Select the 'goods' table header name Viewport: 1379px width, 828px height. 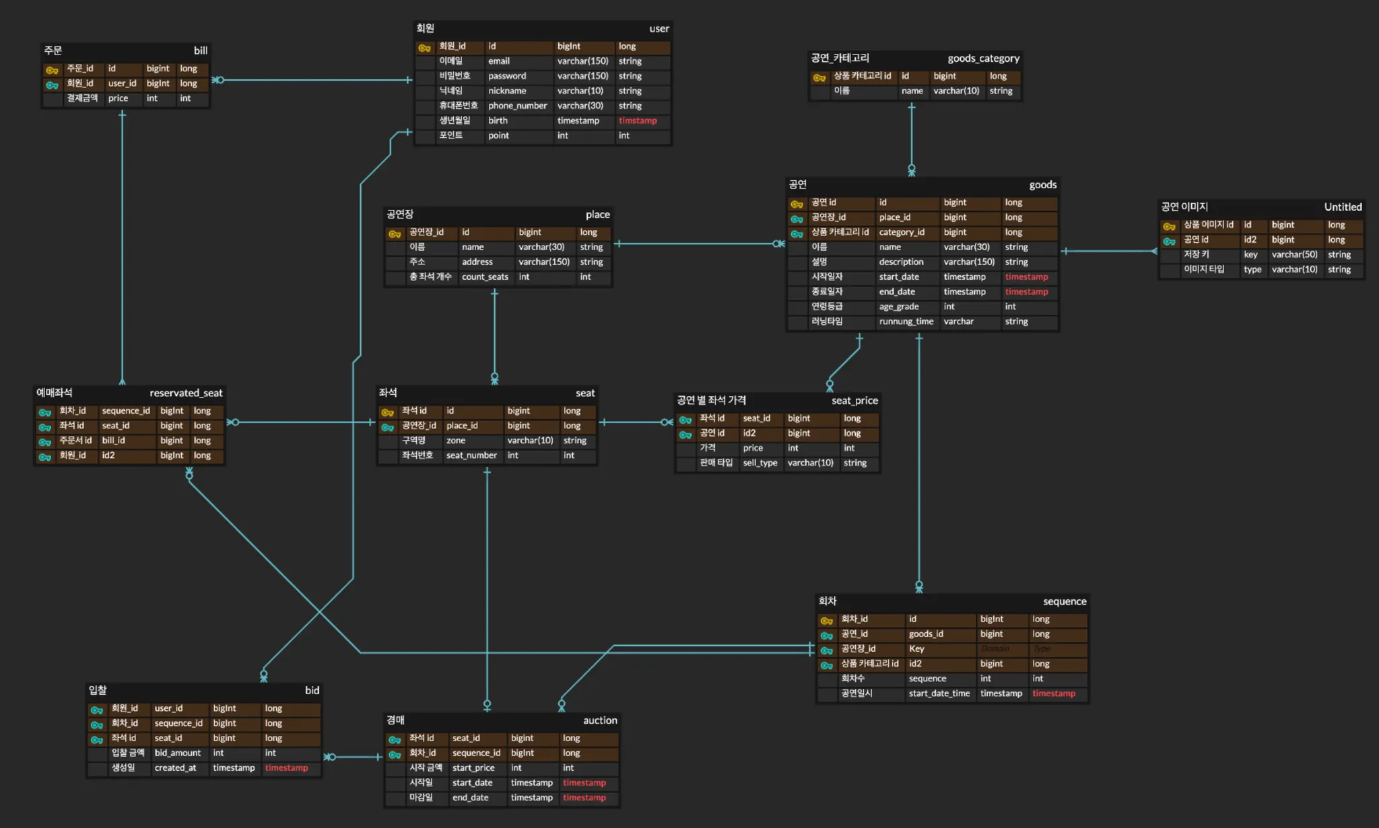point(1042,185)
